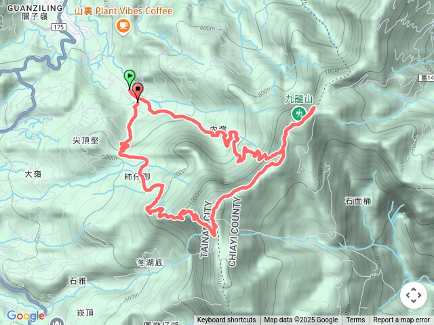Click the 石面桶 place label
The width and height of the screenshot is (434, 325).
[358, 201]
